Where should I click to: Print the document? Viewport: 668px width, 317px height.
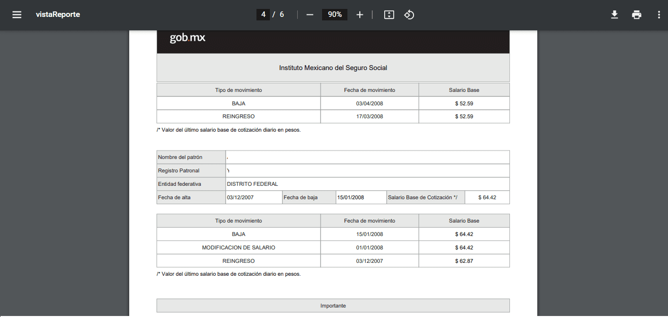[637, 14]
